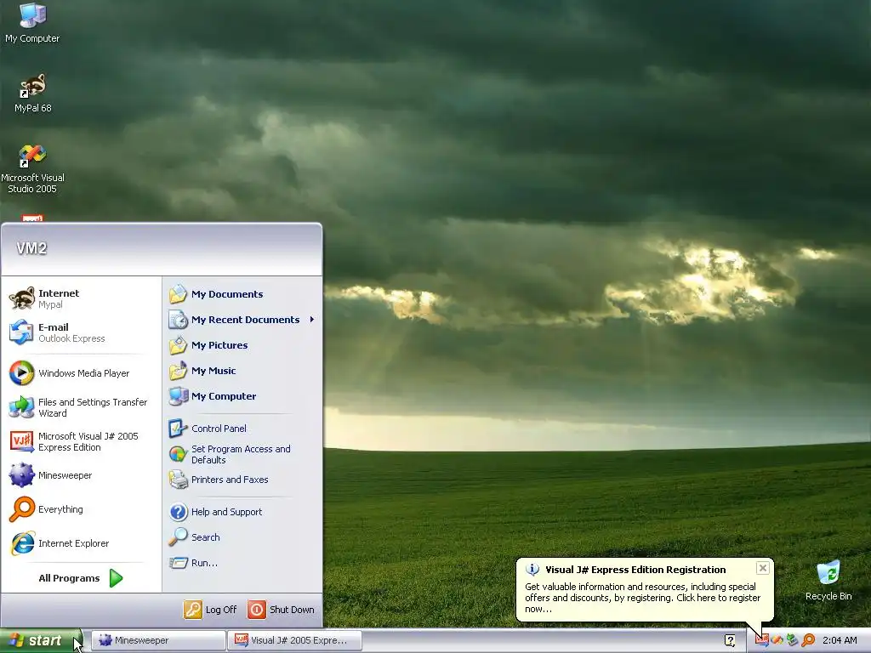Click registration balloon message to register
This screenshot has width=871, height=653.
643,598
